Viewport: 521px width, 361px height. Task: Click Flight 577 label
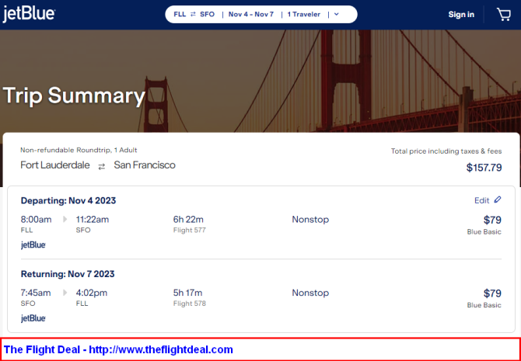[190, 231]
